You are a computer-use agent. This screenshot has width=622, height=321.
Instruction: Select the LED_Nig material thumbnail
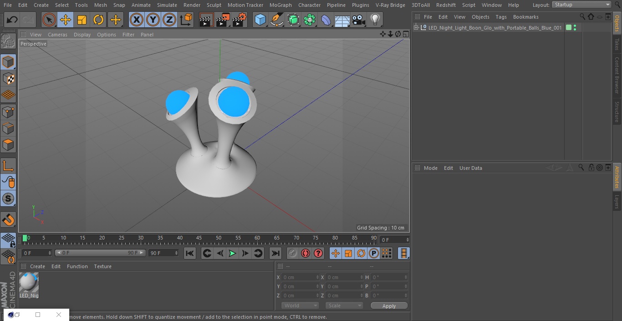[x=29, y=283]
